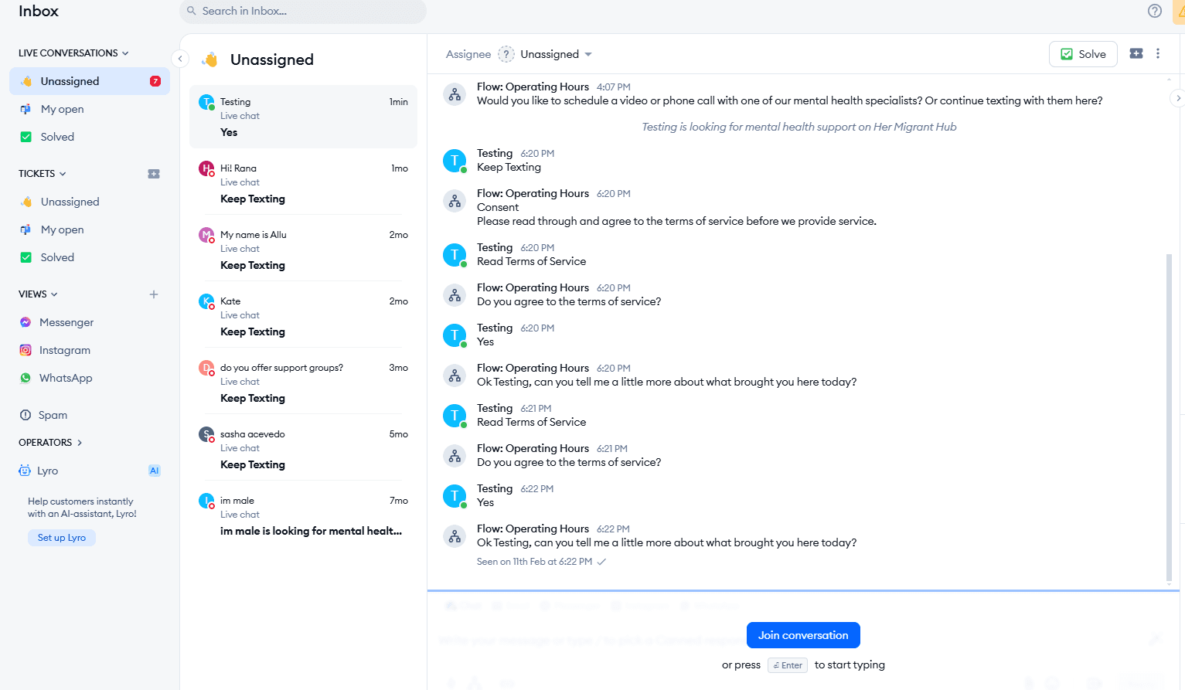Click the create ticket icon in Tickets header
The image size is (1185, 690).
(x=154, y=174)
